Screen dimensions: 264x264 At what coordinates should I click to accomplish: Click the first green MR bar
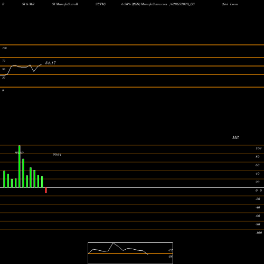click(x=4, y=179)
